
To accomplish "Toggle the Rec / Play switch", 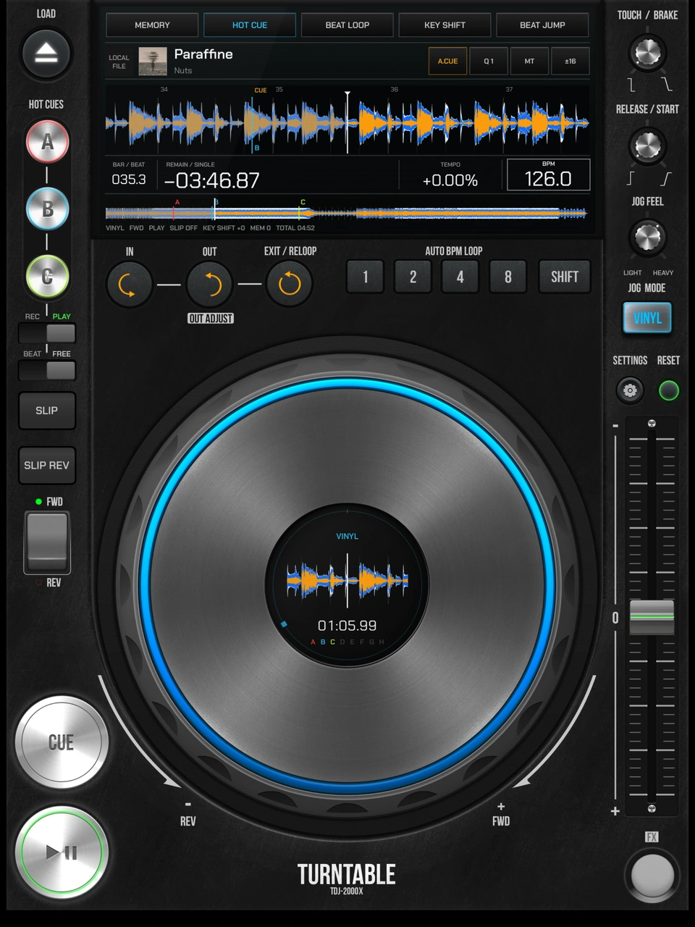I will click(47, 333).
